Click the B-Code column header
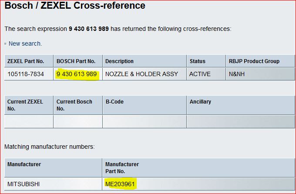 (114, 102)
